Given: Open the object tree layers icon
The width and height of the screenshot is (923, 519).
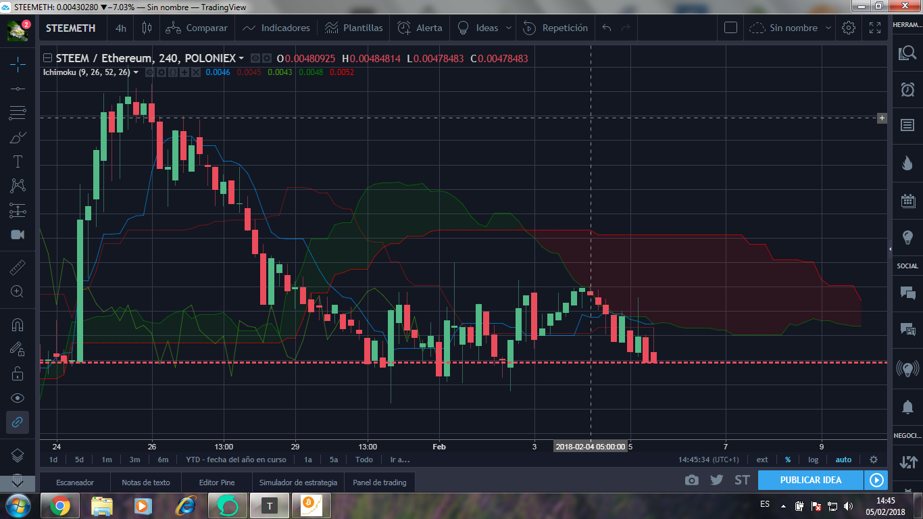Looking at the screenshot, I should 18,455.
